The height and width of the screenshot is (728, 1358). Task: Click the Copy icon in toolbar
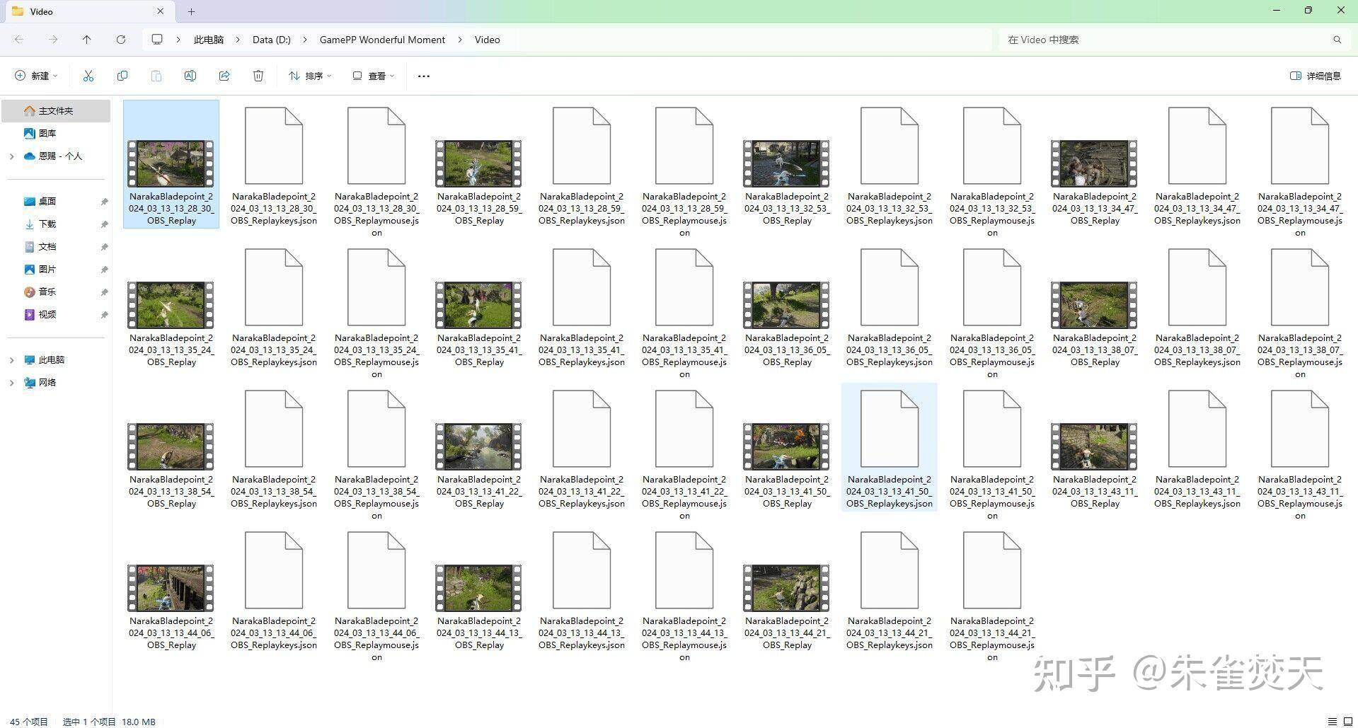(x=122, y=76)
